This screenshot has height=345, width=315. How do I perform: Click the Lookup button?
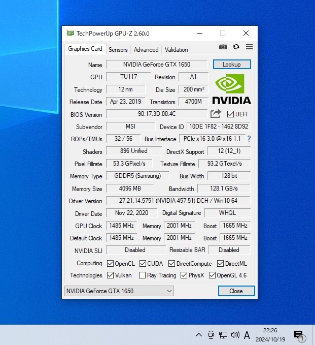tap(232, 65)
